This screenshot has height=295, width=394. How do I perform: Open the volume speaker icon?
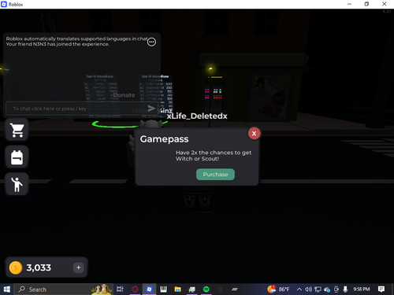tap(308, 289)
